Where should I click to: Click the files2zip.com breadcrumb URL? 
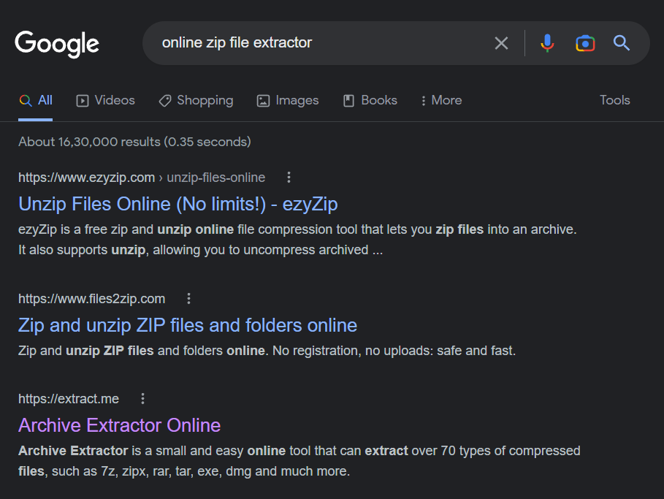coord(91,298)
